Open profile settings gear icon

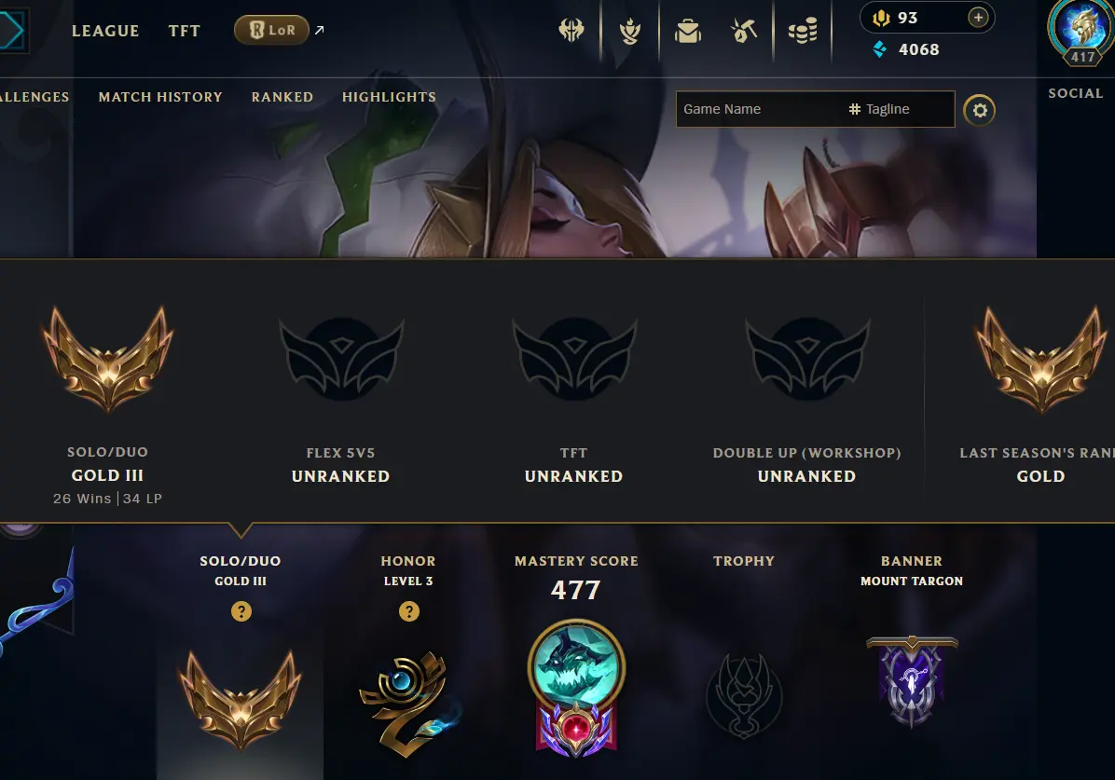point(979,110)
